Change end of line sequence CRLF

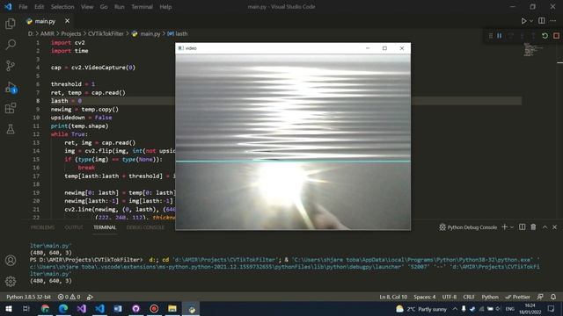pos(469,297)
